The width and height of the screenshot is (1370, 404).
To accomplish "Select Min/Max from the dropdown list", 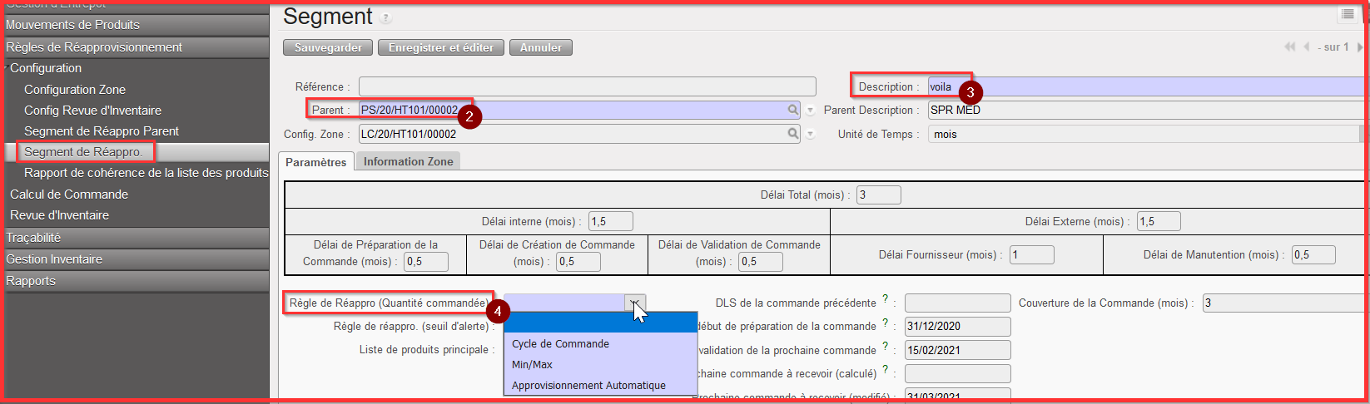I will point(532,365).
